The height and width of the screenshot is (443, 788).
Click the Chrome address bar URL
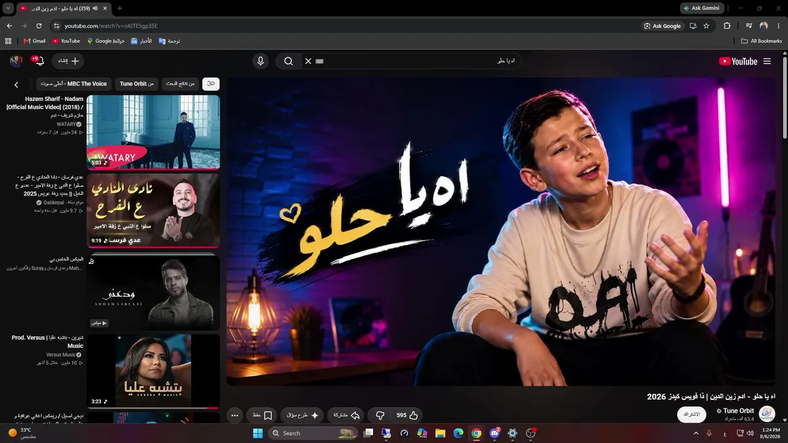111,26
